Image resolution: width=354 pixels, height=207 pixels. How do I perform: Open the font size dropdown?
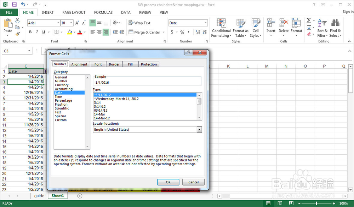(x=72, y=23)
